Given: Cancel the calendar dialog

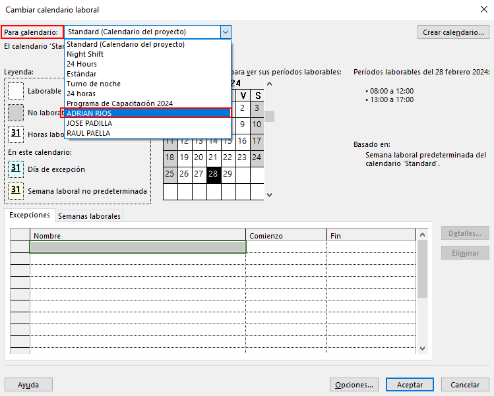Looking at the screenshot, I should (465, 385).
